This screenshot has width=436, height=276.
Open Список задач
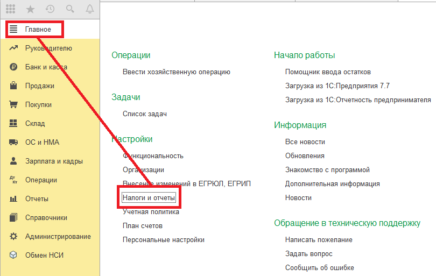coord(145,114)
